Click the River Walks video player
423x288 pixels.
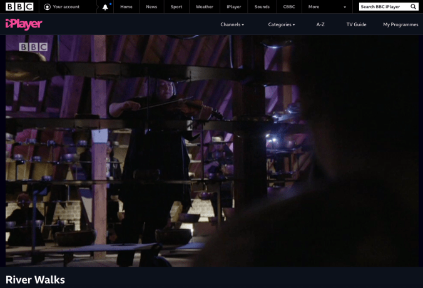coord(211,151)
